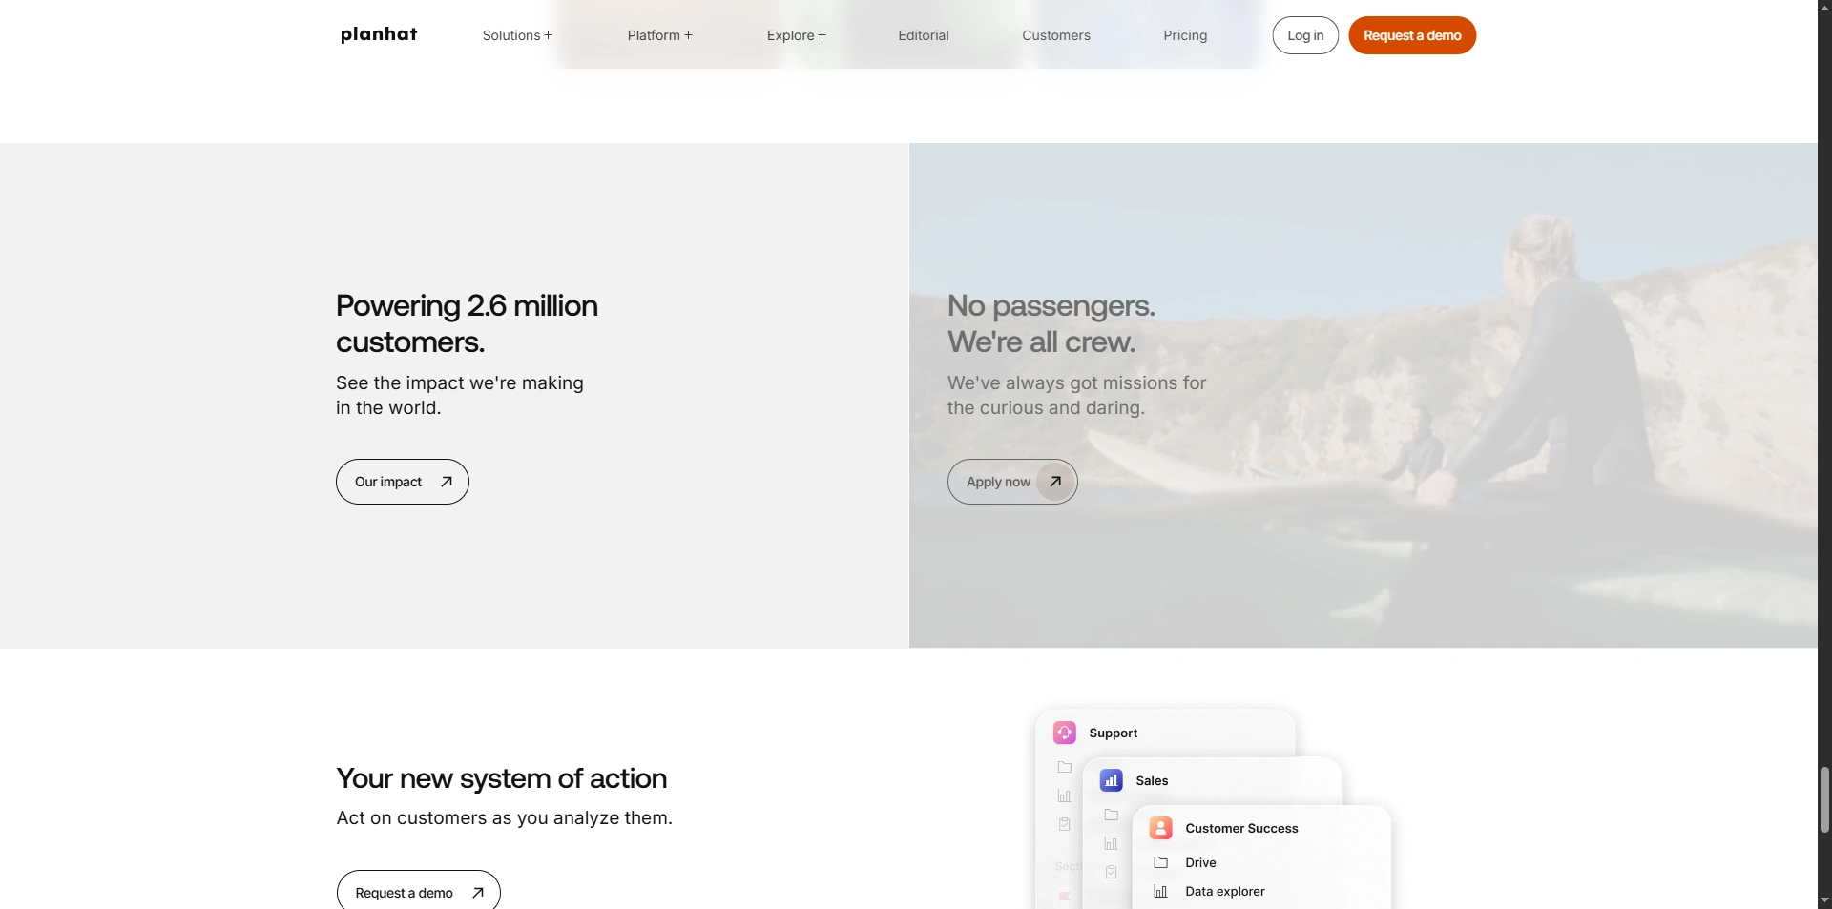The height and width of the screenshot is (909, 1832).
Task: Go to the Customers page
Action: (x=1056, y=35)
